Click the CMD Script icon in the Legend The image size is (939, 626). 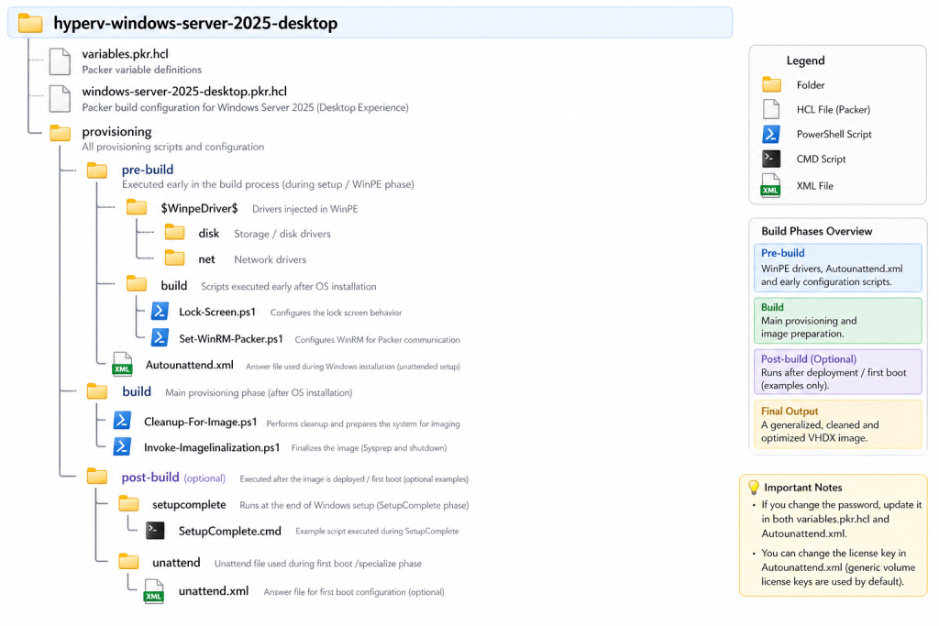(771, 159)
